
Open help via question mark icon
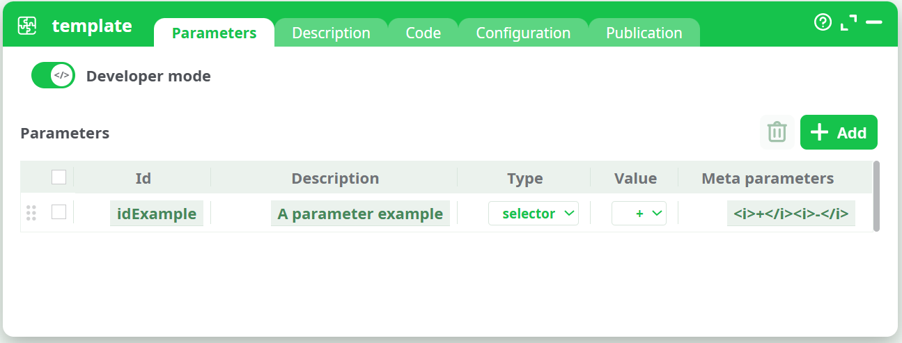823,23
